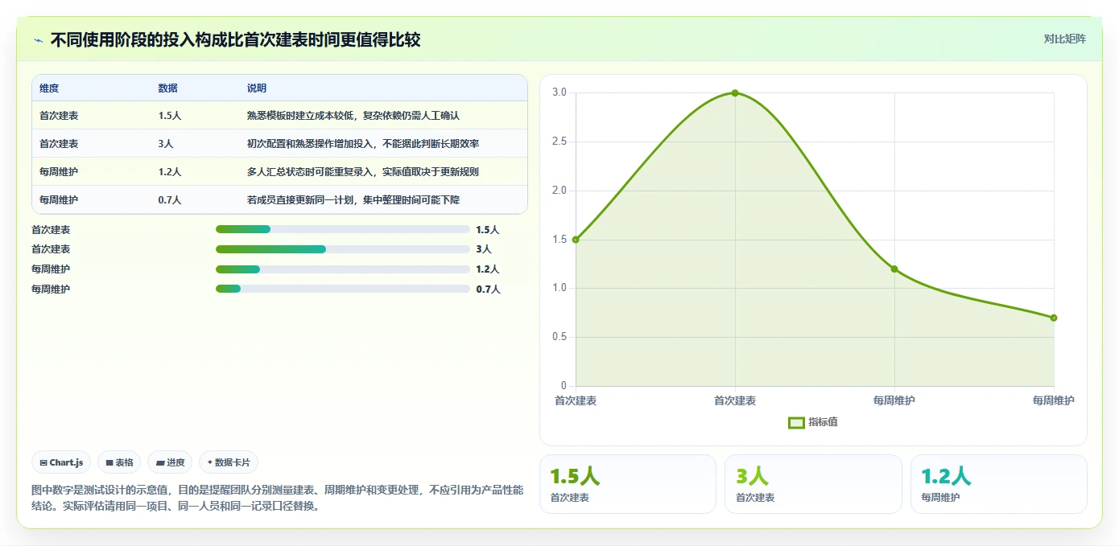This screenshot has width=1119, height=546.
Task: Click the 0.5 y-axis tick label
Action: 559,337
